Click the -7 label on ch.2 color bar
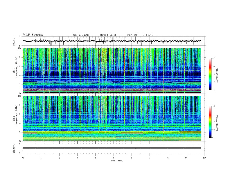The image size is (230, 177). (214, 138)
